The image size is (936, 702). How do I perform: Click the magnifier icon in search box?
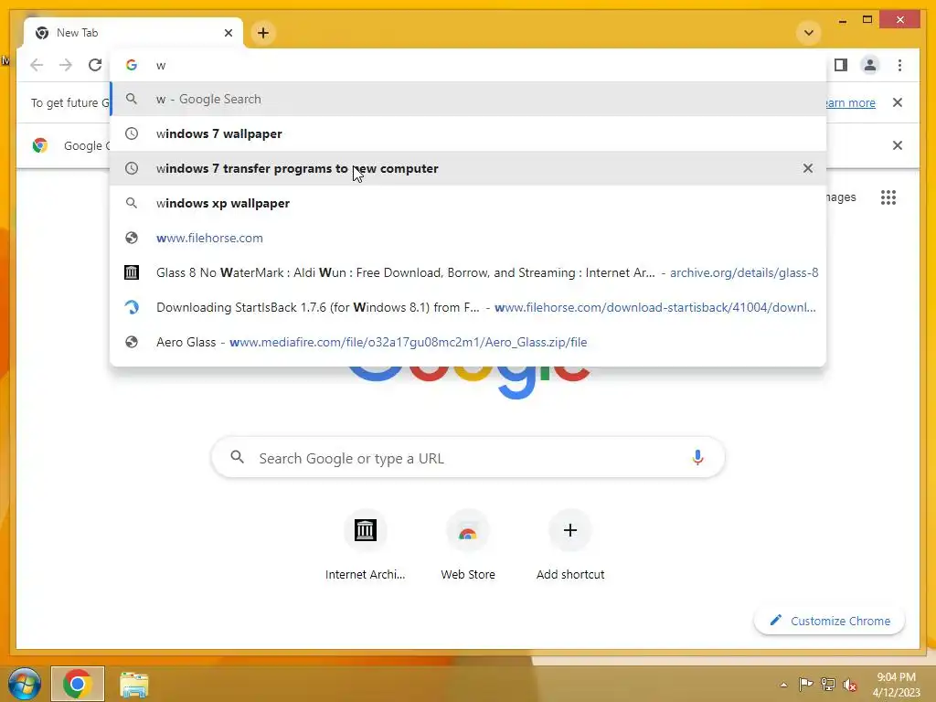pos(237,457)
